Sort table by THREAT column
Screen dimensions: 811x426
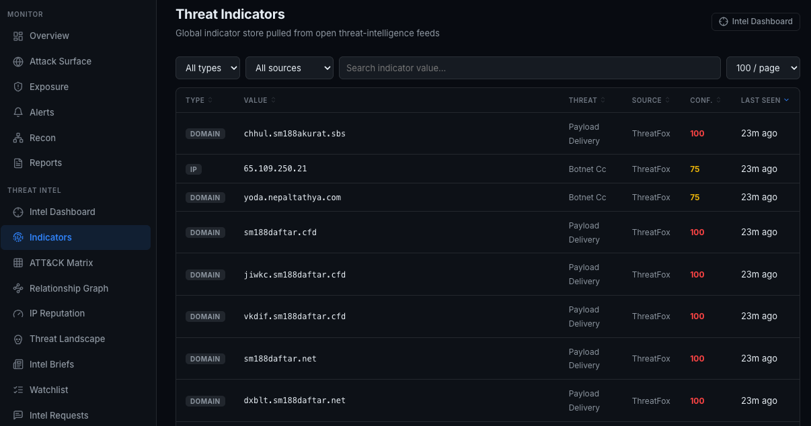pos(586,100)
